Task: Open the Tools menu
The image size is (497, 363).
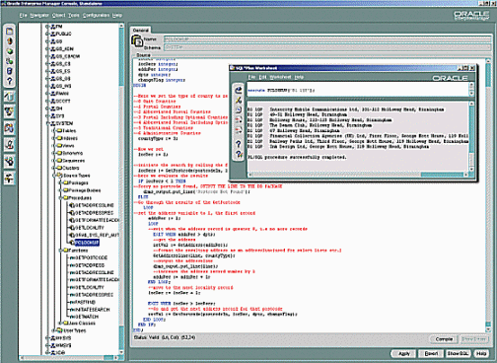Action: [x=74, y=16]
